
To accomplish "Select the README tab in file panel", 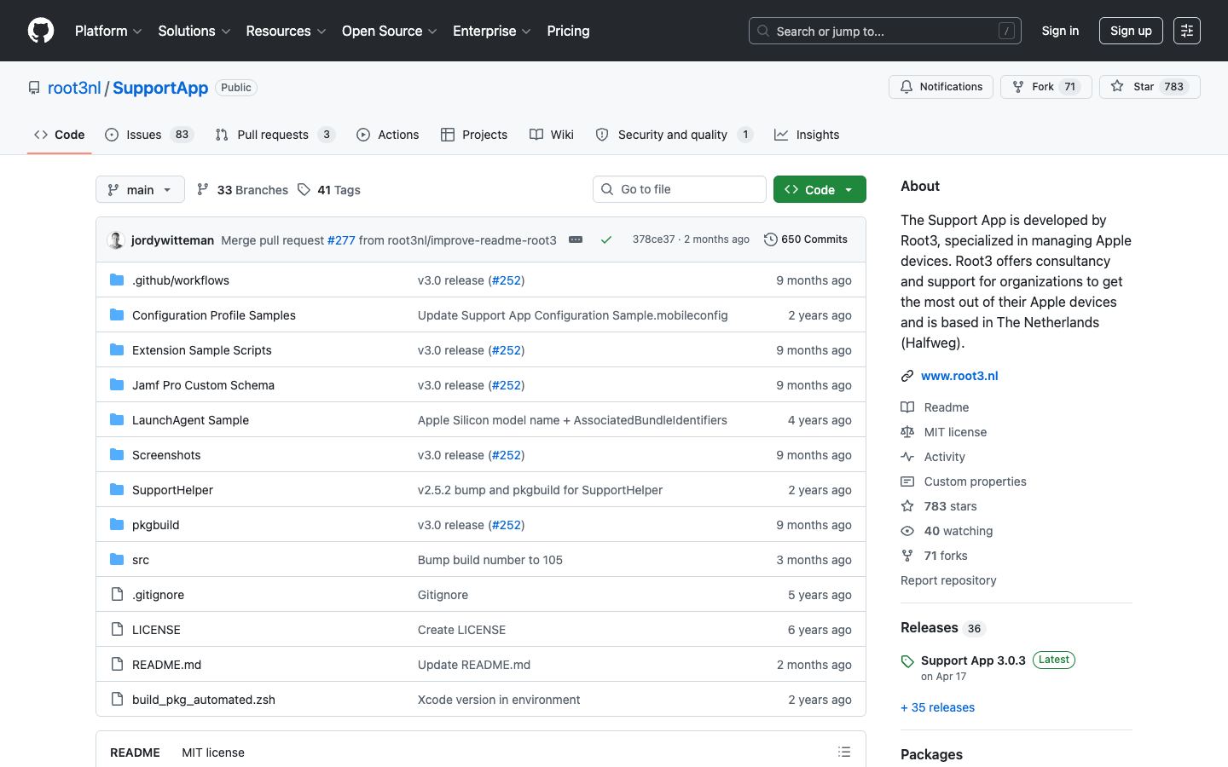I will coord(135,753).
